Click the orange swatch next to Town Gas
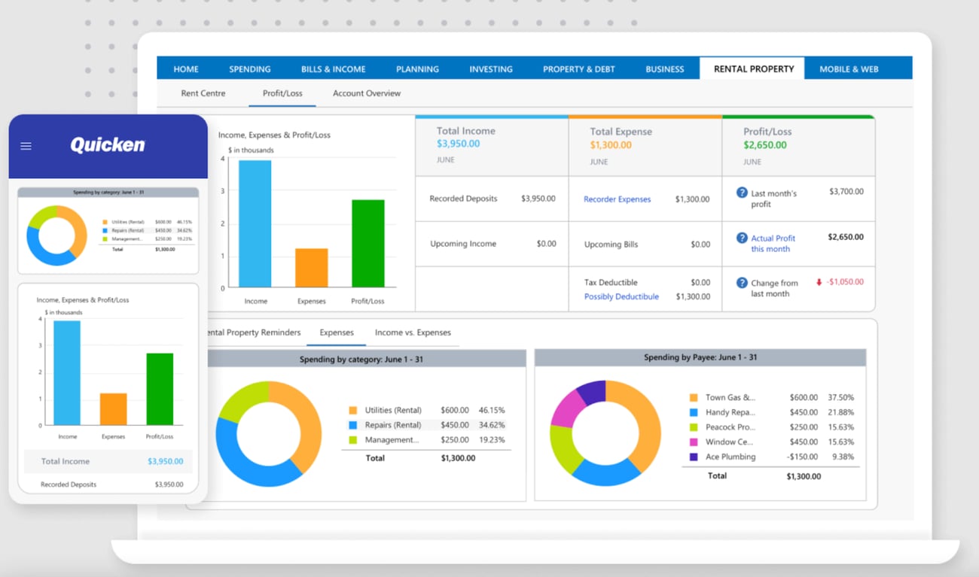Image resolution: width=979 pixels, height=577 pixels. pyautogui.click(x=692, y=397)
